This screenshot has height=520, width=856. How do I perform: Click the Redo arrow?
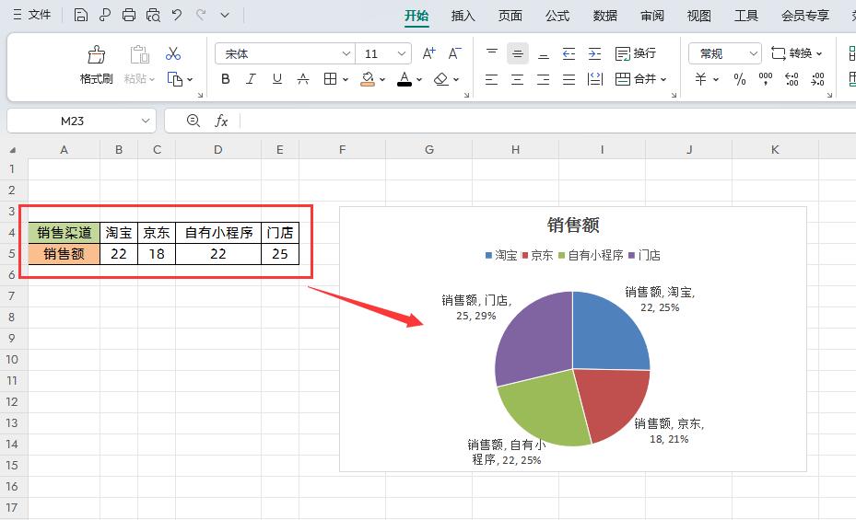pyautogui.click(x=201, y=15)
